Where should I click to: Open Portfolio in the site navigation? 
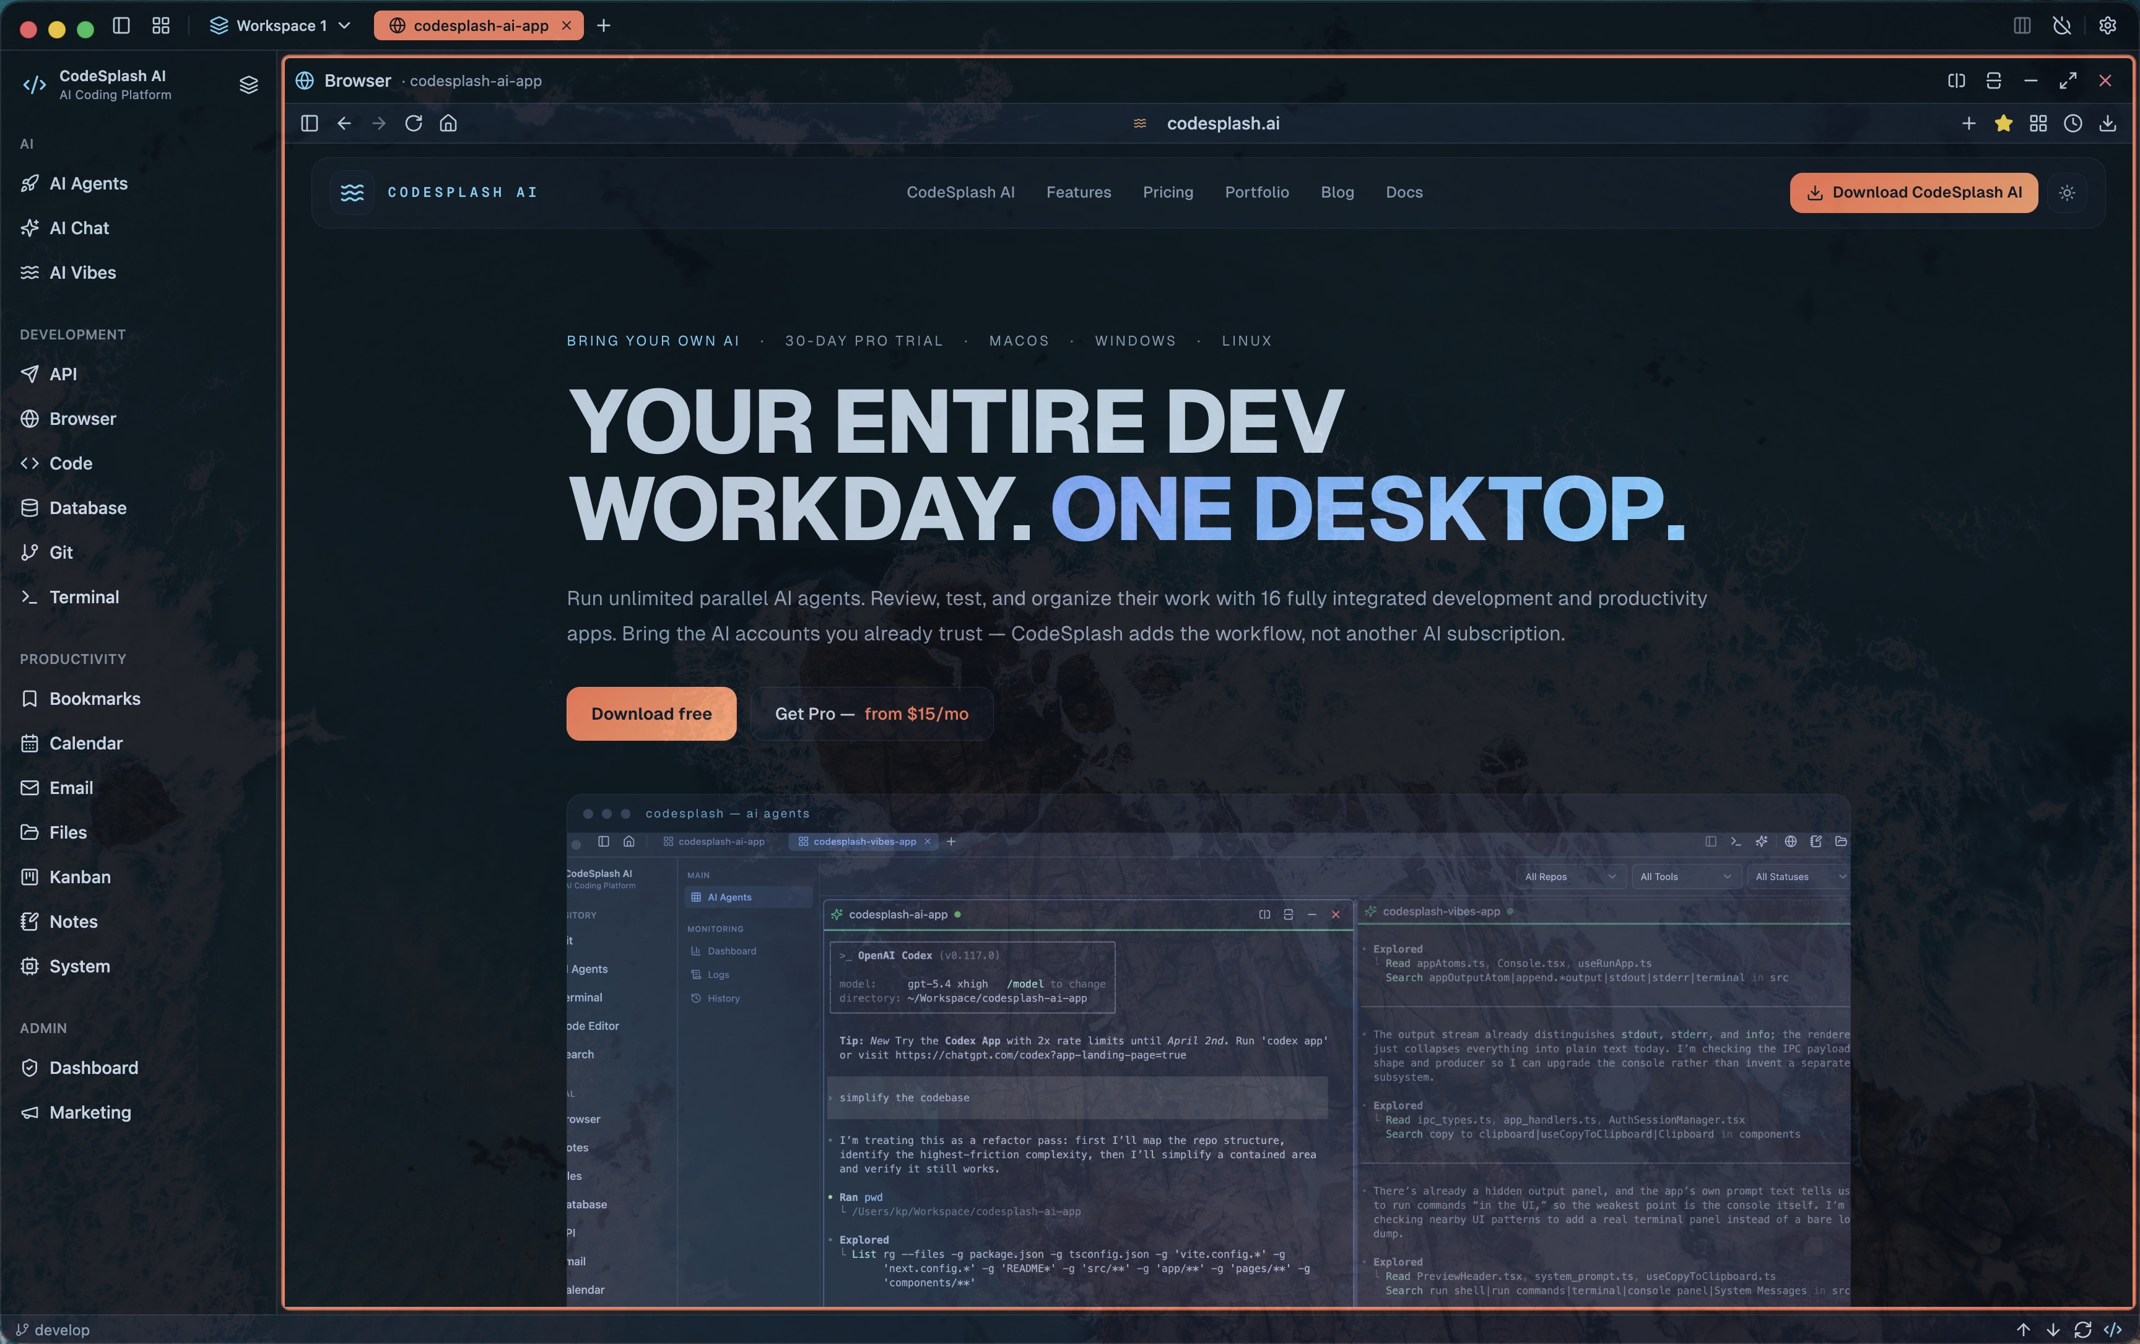(1256, 192)
